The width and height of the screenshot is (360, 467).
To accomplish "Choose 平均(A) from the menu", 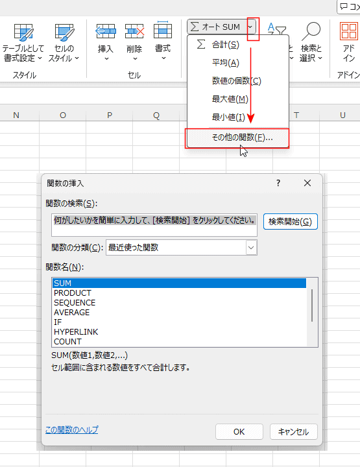I will point(226,63).
